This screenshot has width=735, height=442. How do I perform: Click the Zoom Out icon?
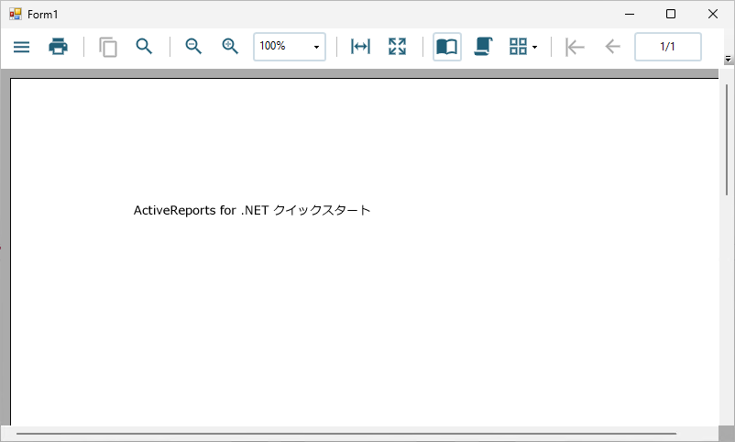click(x=193, y=47)
